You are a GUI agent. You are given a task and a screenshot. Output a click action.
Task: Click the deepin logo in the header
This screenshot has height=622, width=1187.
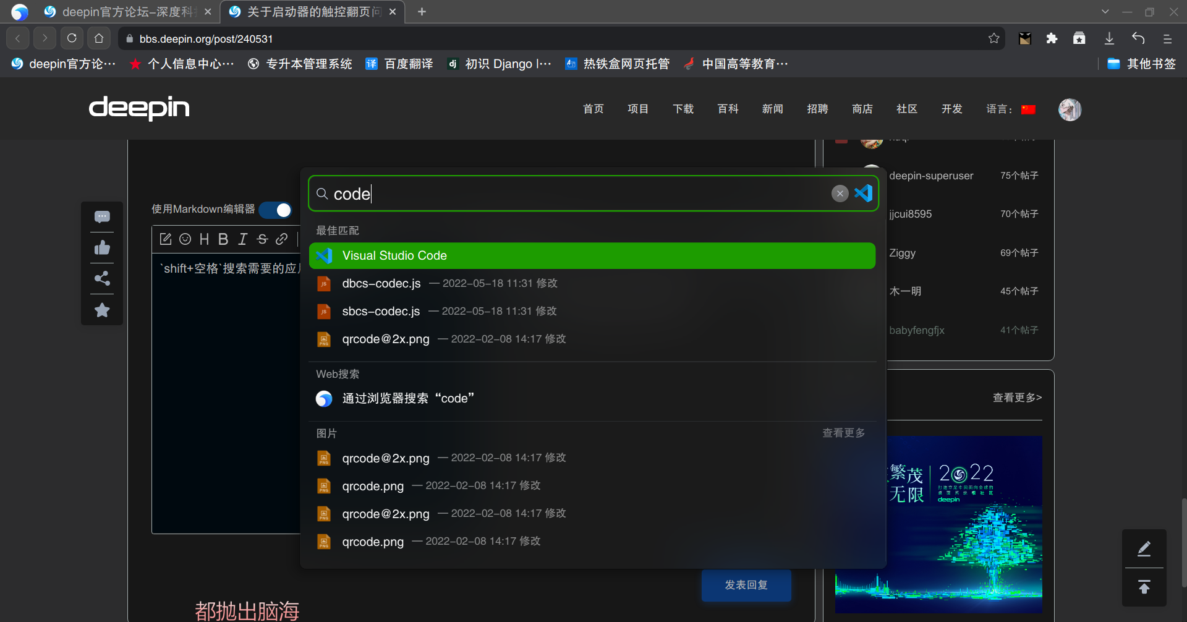coord(139,108)
